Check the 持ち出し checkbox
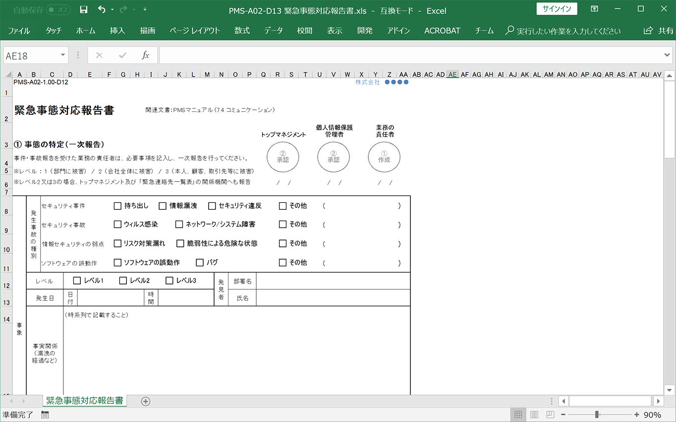676x422 pixels. click(x=117, y=206)
